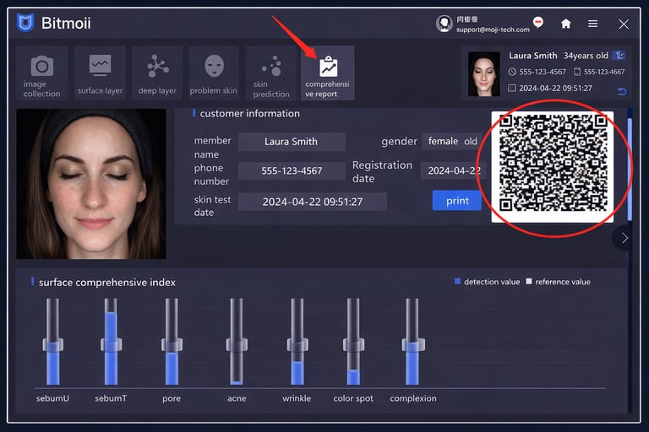Viewport: 649px width, 432px height.
Task: Click the sebumU index gauge
Action: 52,342
